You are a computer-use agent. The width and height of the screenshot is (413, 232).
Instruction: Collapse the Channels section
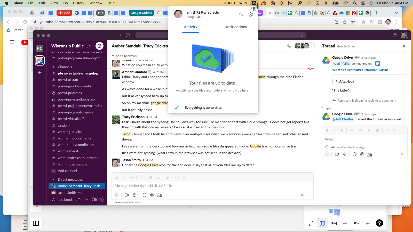pos(53,67)
